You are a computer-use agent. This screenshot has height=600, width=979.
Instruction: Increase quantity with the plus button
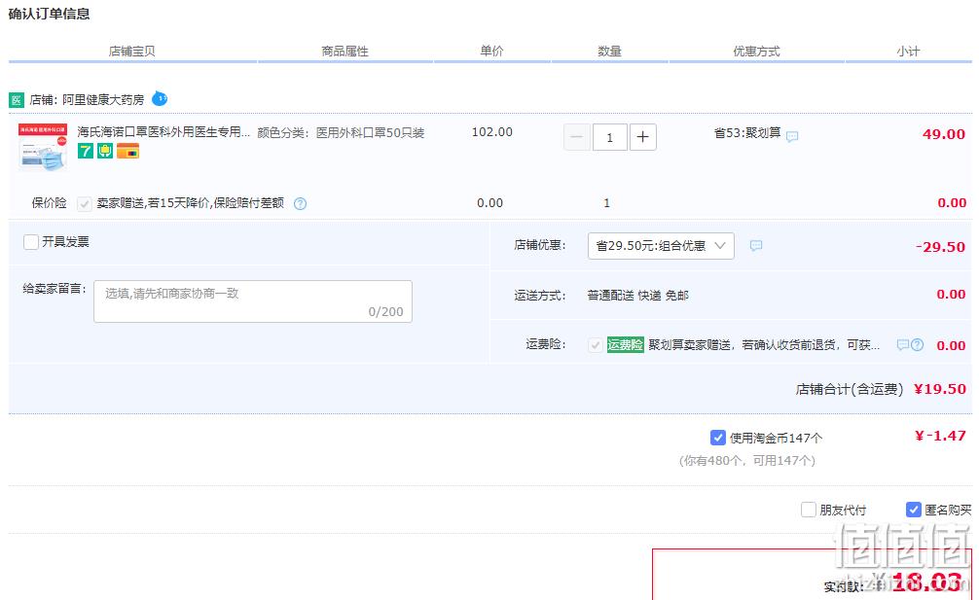(643, 137)
